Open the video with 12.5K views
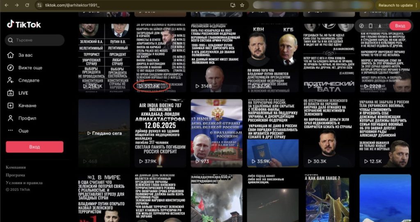The image size is (420, 222). 385,133
